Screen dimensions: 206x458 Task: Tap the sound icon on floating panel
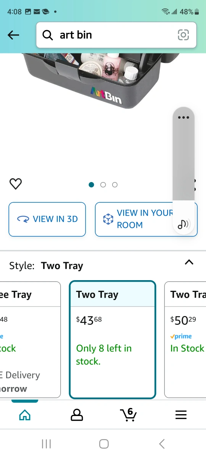(183, 224)
